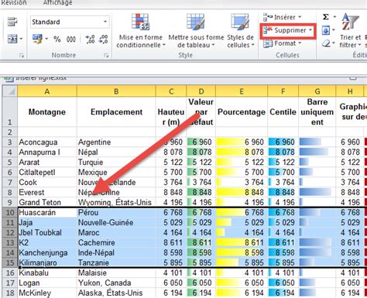367x298 pixels.
Task: Open the Supprimer dropdown arrow
Action: pos(310,30)
